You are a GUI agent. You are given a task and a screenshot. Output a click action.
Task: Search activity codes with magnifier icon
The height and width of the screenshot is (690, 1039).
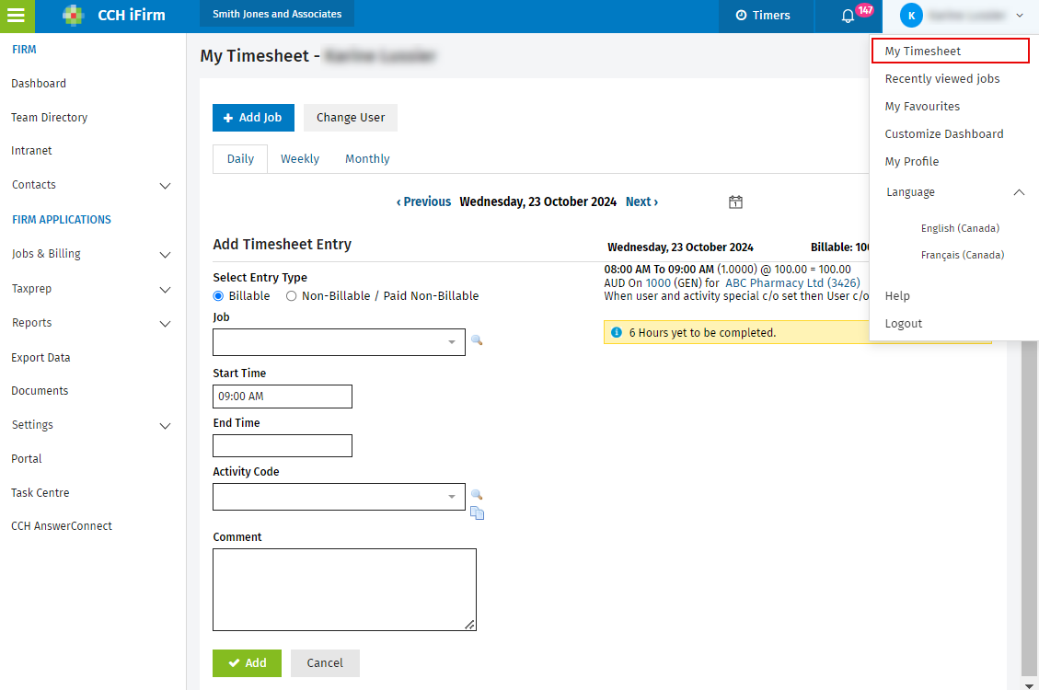click(477, 495)
